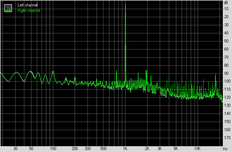Click the "-20" dB axis label
232x152 pixels.
(226, 17)
